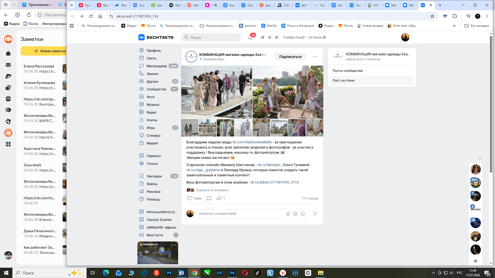Open Мои Гости app link
Image resolution: width=495 pixels, height=278 pixels.
click(x=155, y=235)
